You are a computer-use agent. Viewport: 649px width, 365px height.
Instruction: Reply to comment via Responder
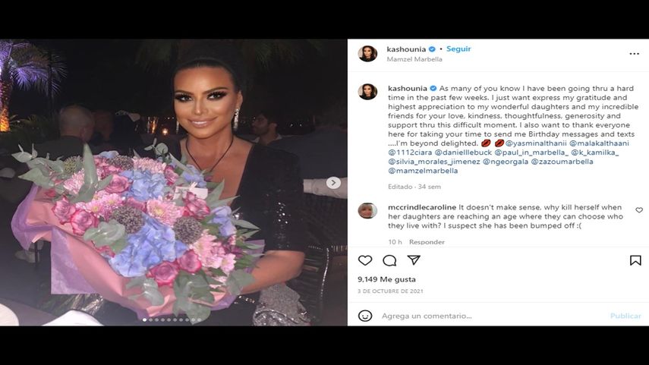[x=427, y=241]
